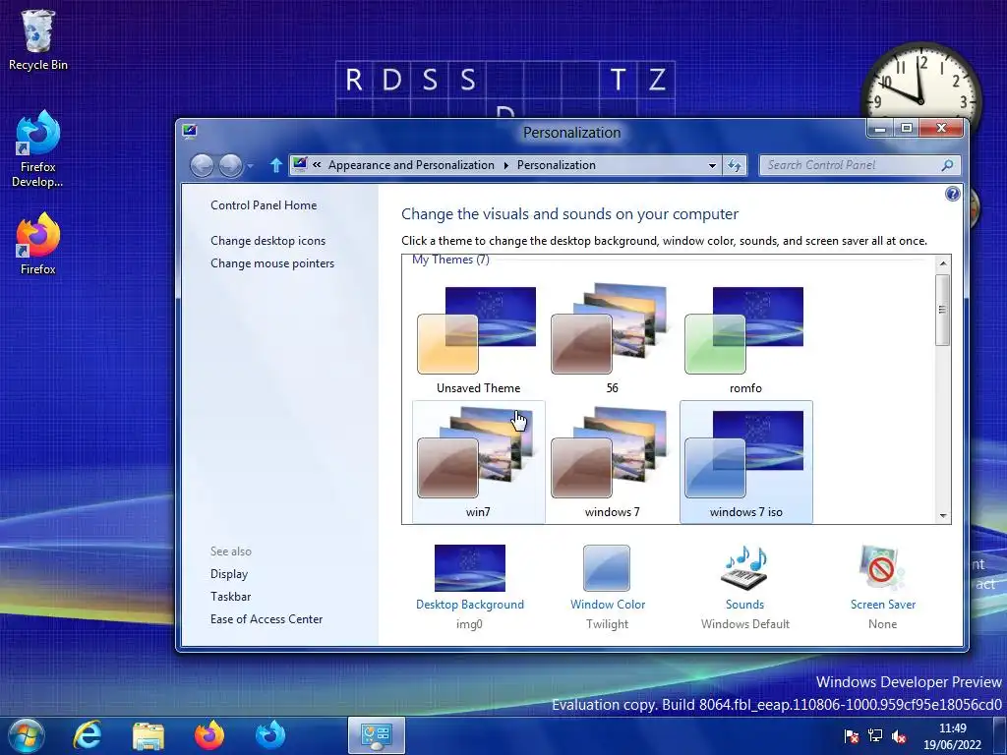
Task: Open the Sounds piano-keyboard icon
Action: point(744,568)
